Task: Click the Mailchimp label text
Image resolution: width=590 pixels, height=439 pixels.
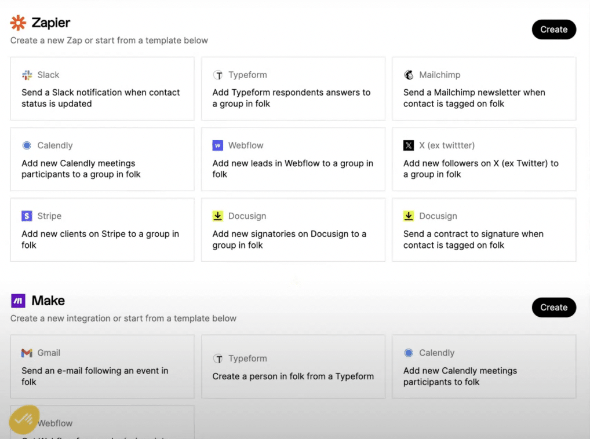Action: point(439,75)
